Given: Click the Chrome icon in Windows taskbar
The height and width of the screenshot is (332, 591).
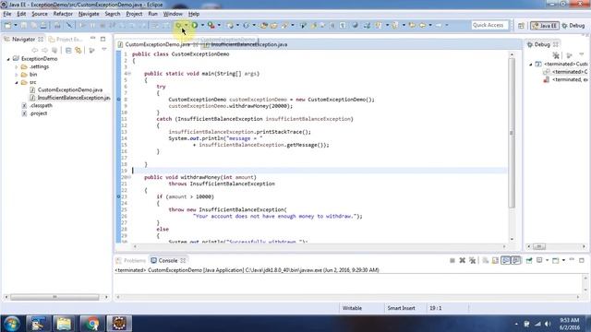Looking at the screenshot, I should tap(91, 324).
